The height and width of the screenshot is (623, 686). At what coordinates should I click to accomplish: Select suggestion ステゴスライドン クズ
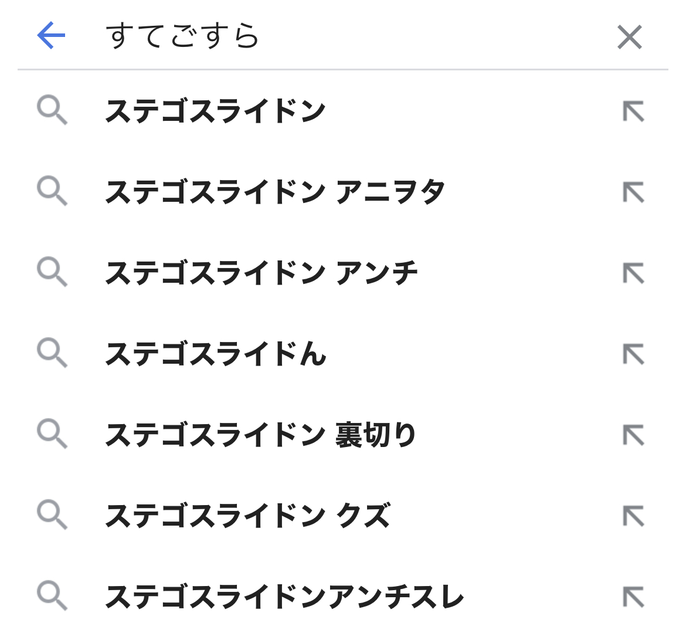coord(247,516)
